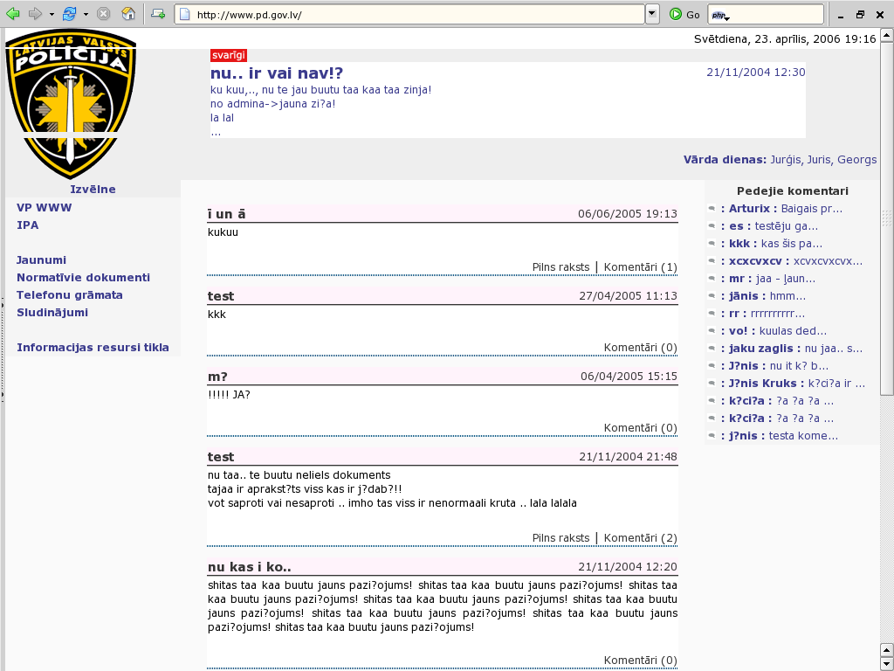Open the Jaunumi menu item
Viewport: 894px width, 671px height.
click(41, 259)
